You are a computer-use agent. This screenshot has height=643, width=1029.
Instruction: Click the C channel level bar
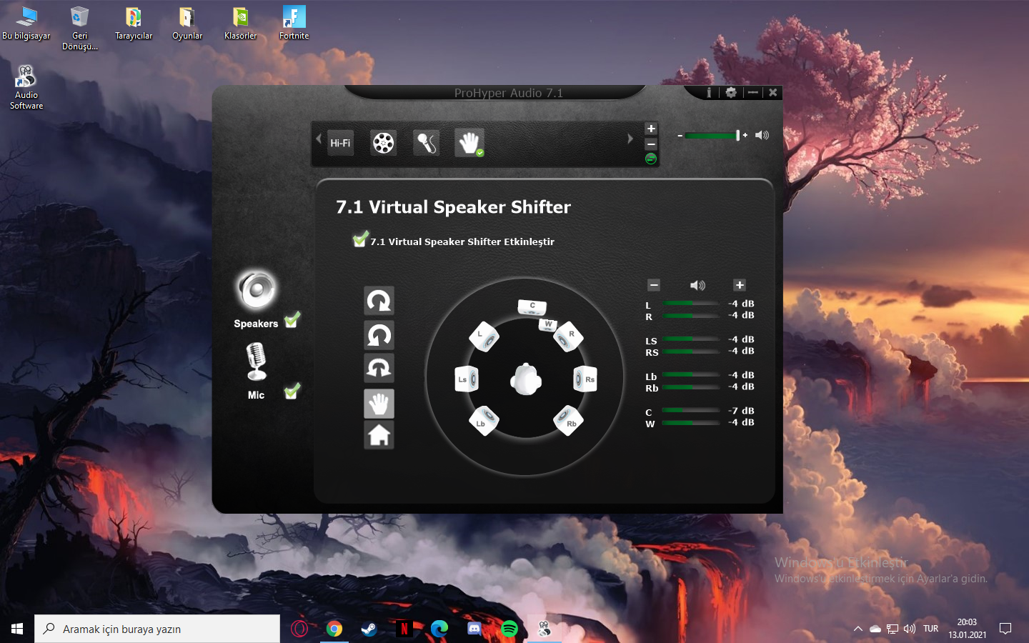[x=691, y=411]
